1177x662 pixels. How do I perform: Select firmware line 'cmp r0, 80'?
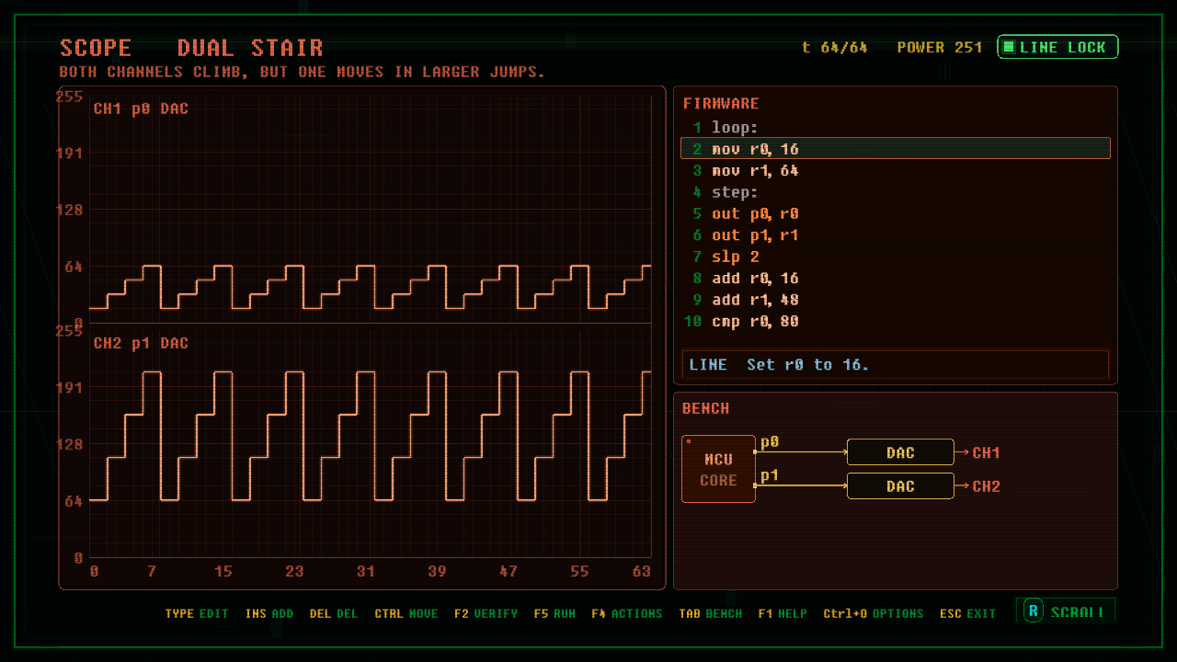coord(895,322)
